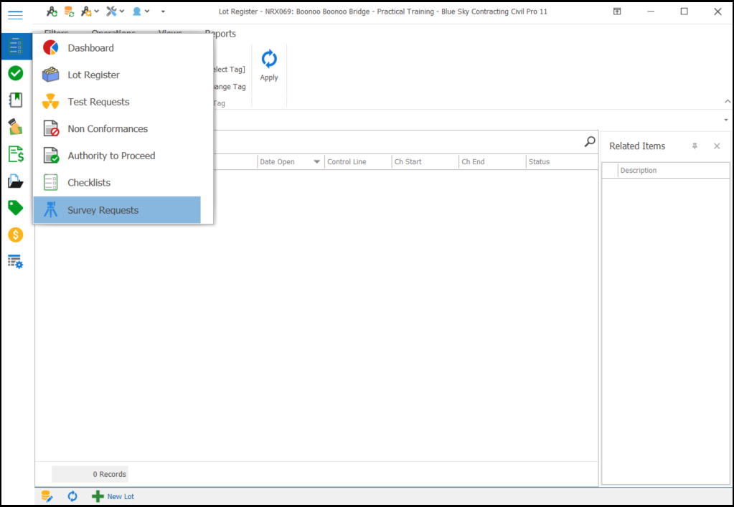Click the Apply refresh icon in ribbon
The image size is (734, 507).
tap(269, 60)
